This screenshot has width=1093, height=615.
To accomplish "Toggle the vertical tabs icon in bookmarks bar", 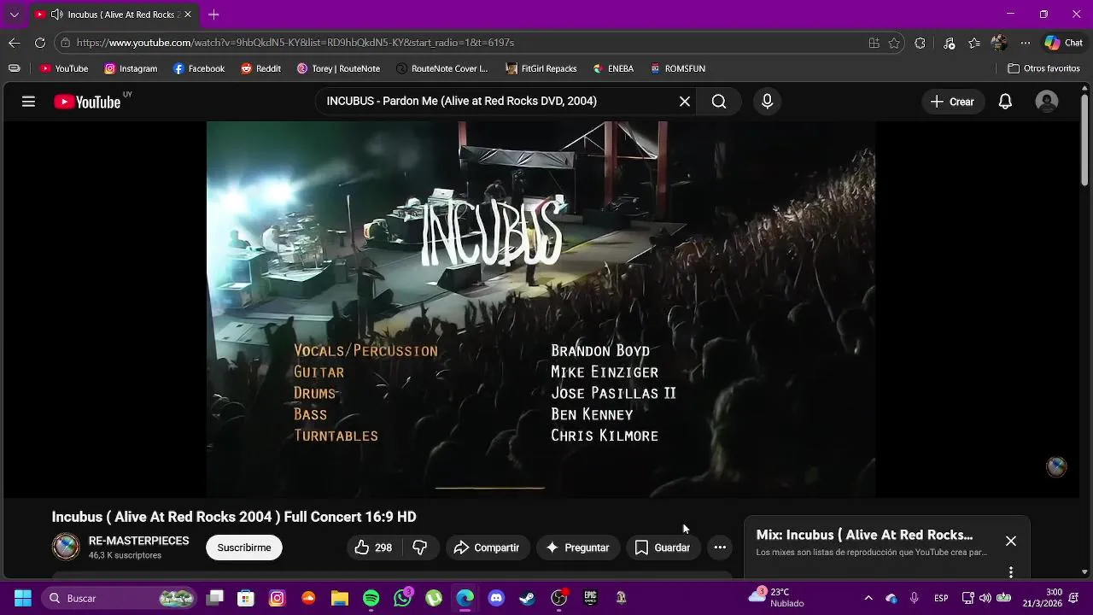I will (x=15, y=68).
